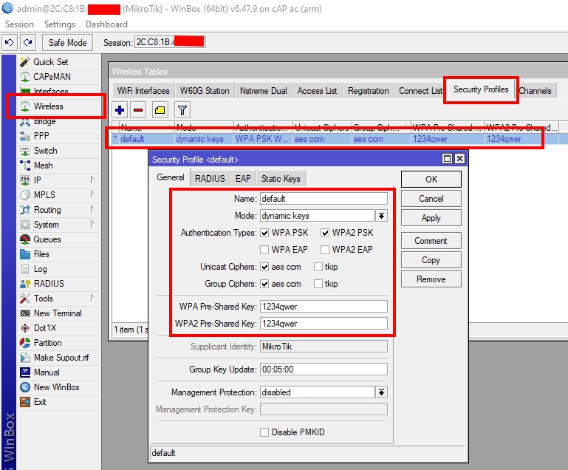
Task: Click the redo arrow button
Action: [x=28, y=42]
